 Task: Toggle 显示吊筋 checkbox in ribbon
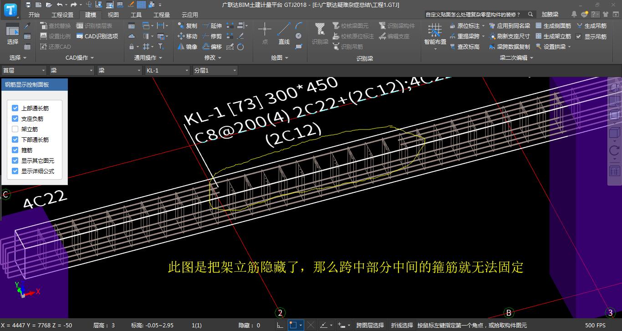pyautogui.click(x=579, y=36)
